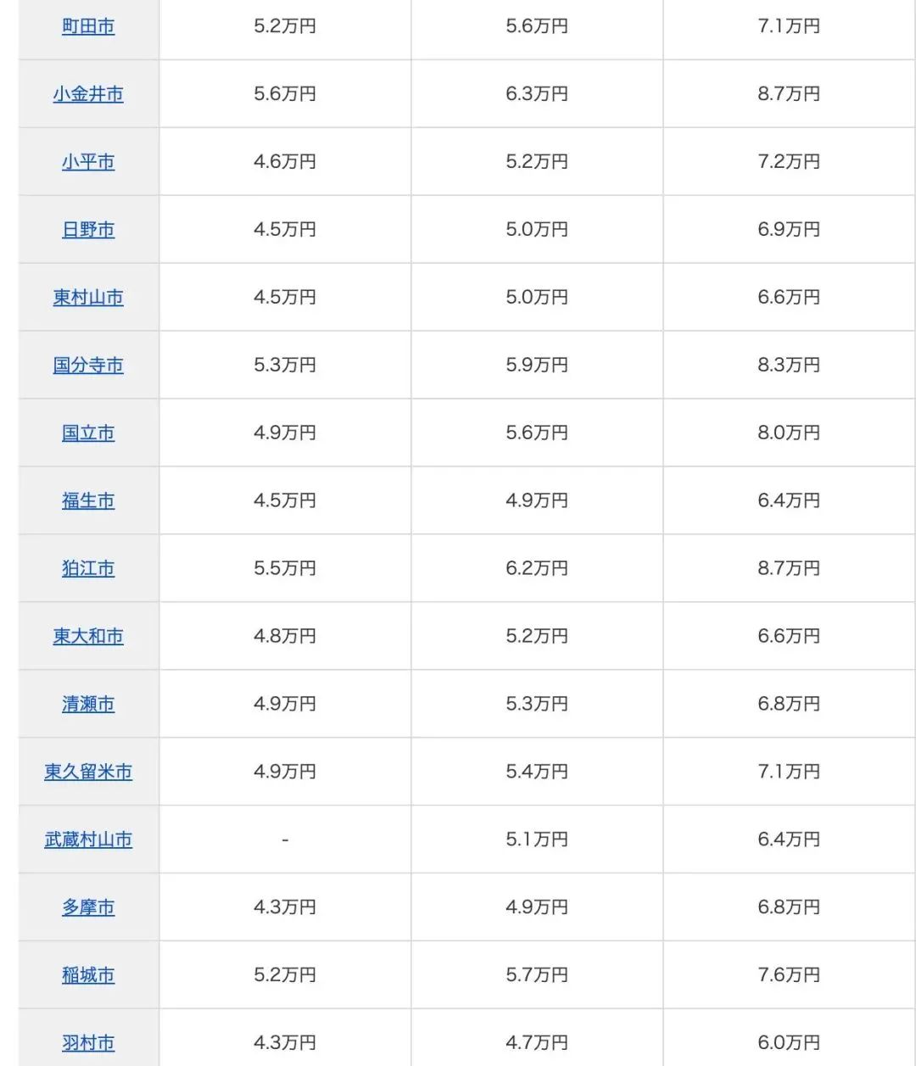Click the 小金井市 city link
This screenshot has width=916, height=1066.
88,94
